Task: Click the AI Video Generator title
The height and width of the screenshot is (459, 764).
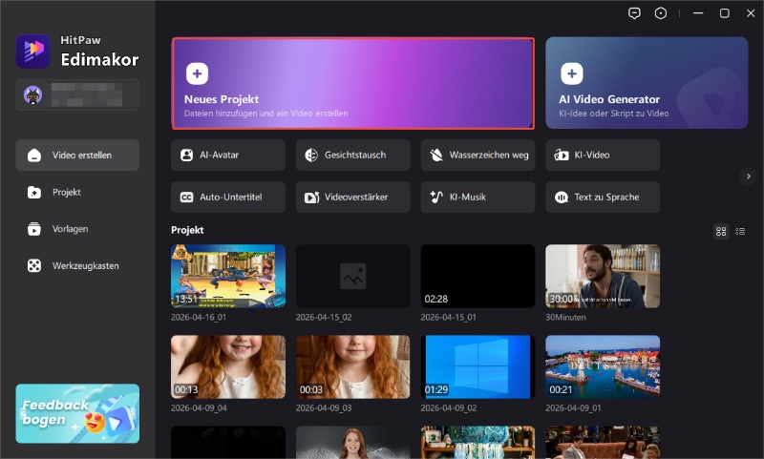Action: pyautogui.click(x=609, y=99)
